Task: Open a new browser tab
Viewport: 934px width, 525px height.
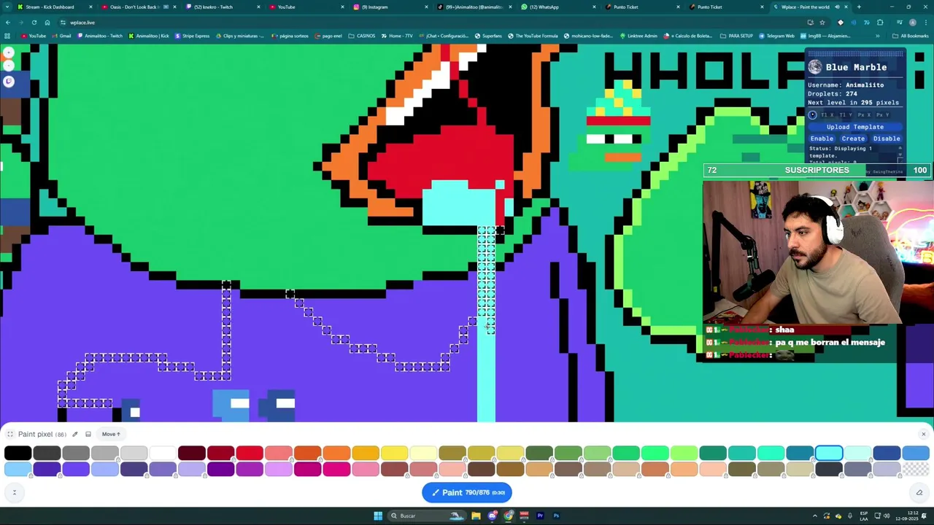Action: 859,7
